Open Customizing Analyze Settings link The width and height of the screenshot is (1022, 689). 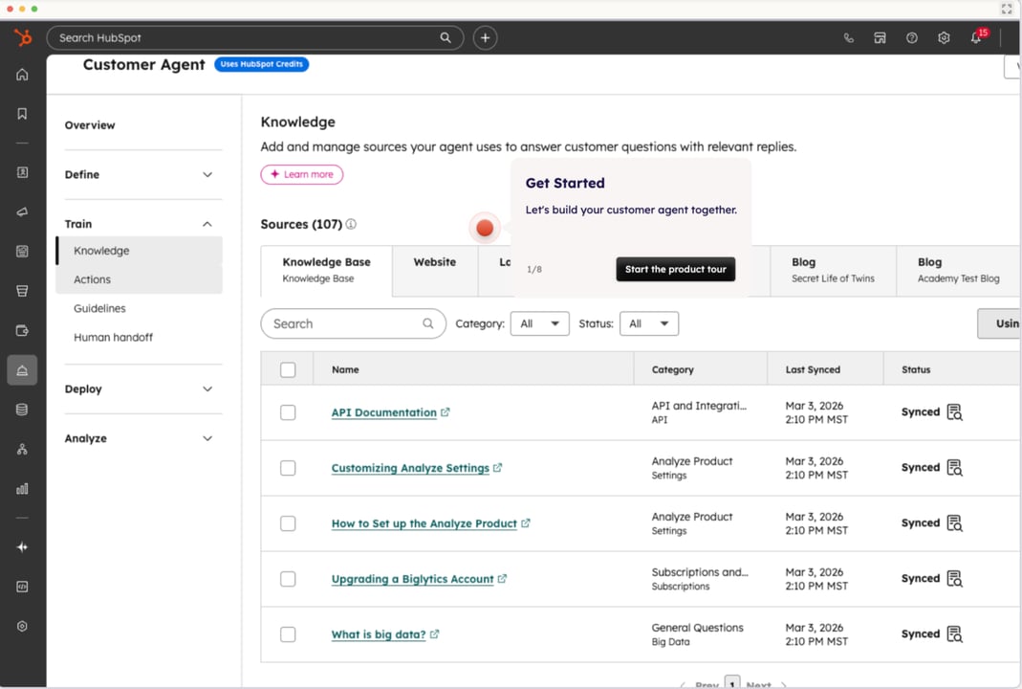(410, 468)
